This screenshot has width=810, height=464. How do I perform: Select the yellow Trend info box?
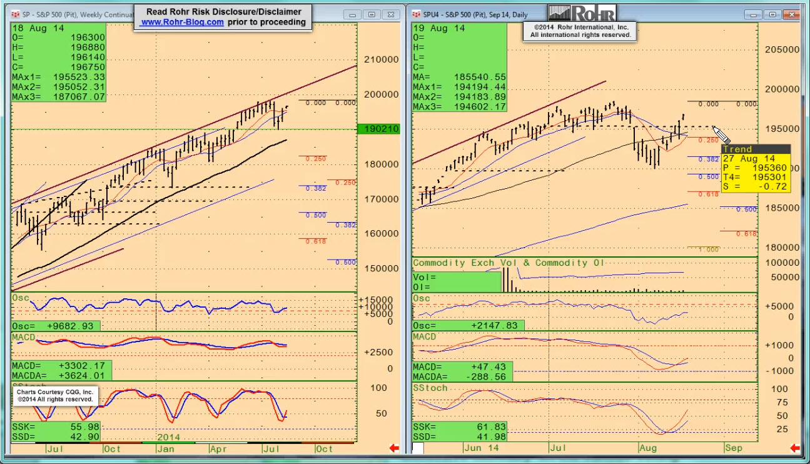pyautogui.click(x=756, y=168)
